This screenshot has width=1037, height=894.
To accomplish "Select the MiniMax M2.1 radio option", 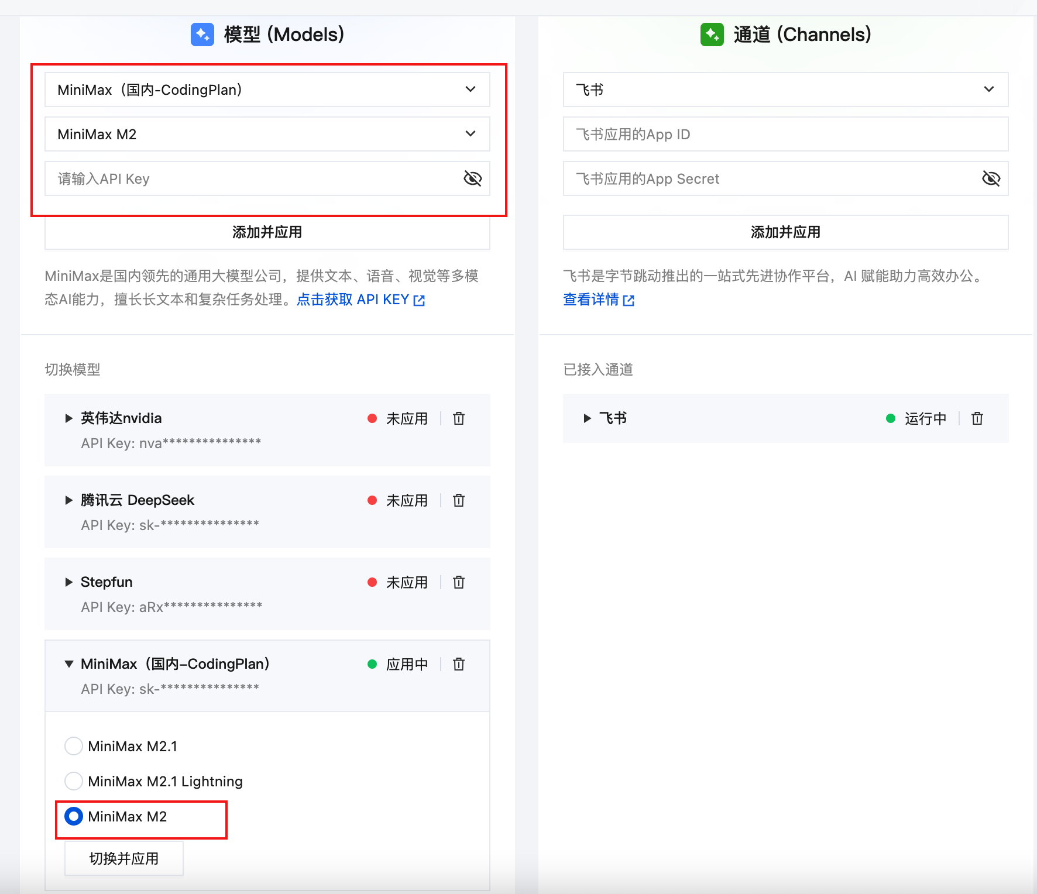I will (74, 746).
